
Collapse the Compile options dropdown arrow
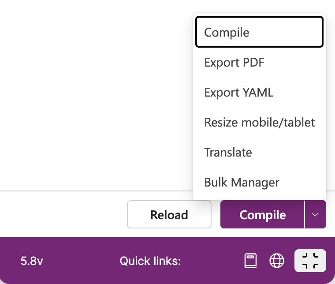coord(315,215)
